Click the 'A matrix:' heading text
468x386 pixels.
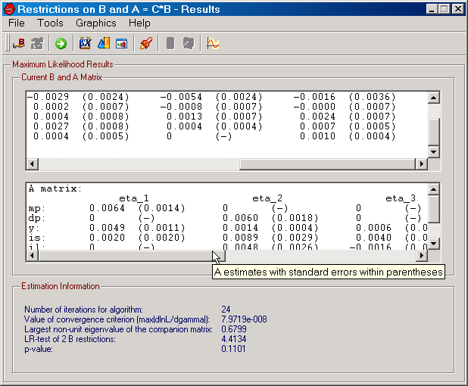click(55, 188)
